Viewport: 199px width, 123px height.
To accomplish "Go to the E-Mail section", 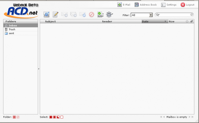I will [124, 5].
